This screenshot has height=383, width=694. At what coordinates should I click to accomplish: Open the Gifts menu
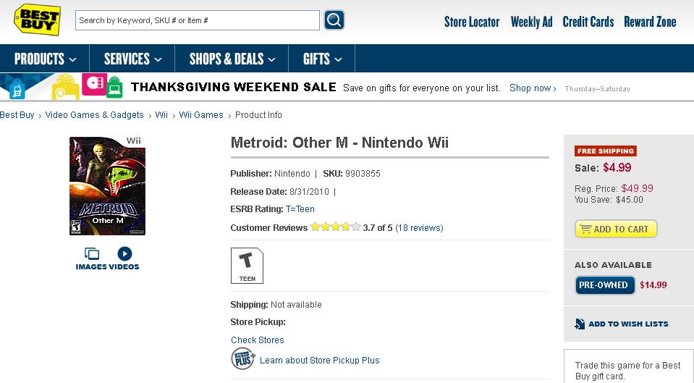[322, 59]
